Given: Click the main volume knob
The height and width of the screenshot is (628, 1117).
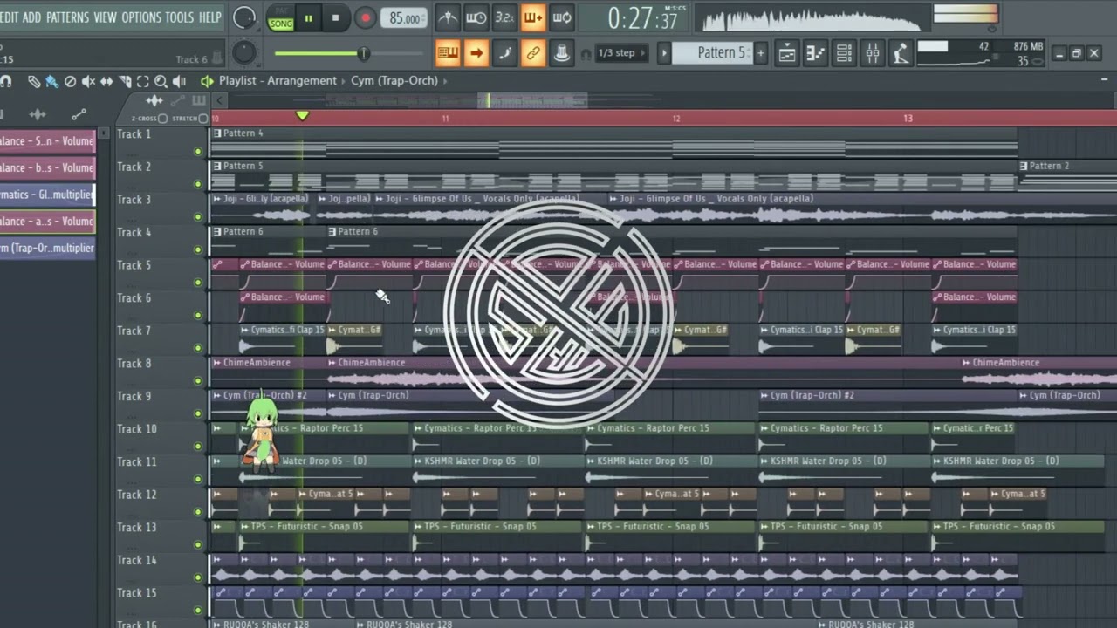Looking at the screenshot, I should coord(245,17).
